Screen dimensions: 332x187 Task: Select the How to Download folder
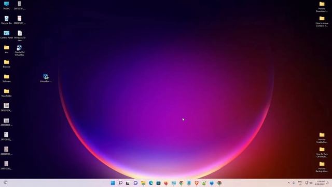(x=322, y=7)
